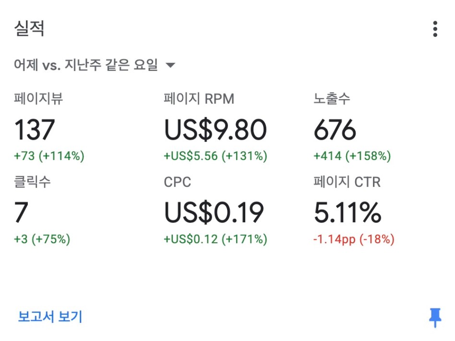Click the 노출수 metric label
This screenshot has width=455, height=341.
pyautogui.click(x=332, y=99)
